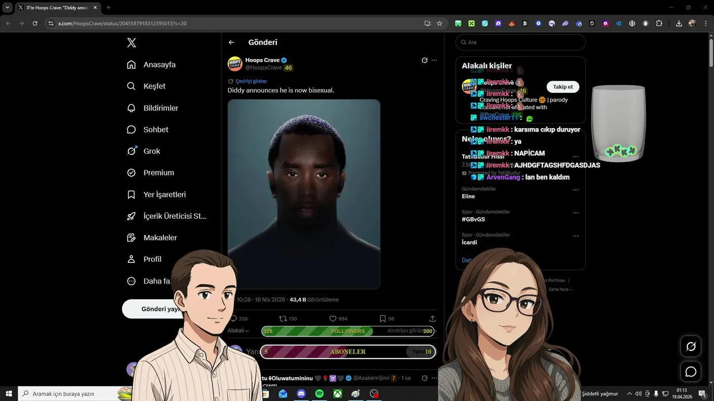The image size is (714, 401).
Task: Click the Ara search field
Action: click(x=520, y=42)
